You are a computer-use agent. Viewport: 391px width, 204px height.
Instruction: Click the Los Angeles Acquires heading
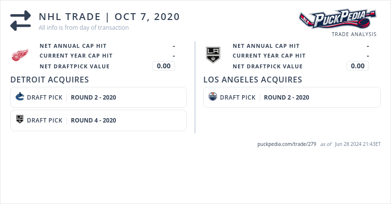[x=253, y=80]
